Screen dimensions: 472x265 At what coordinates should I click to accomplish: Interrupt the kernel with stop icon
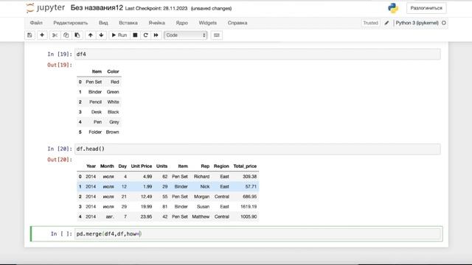click(x=135, y=35)
